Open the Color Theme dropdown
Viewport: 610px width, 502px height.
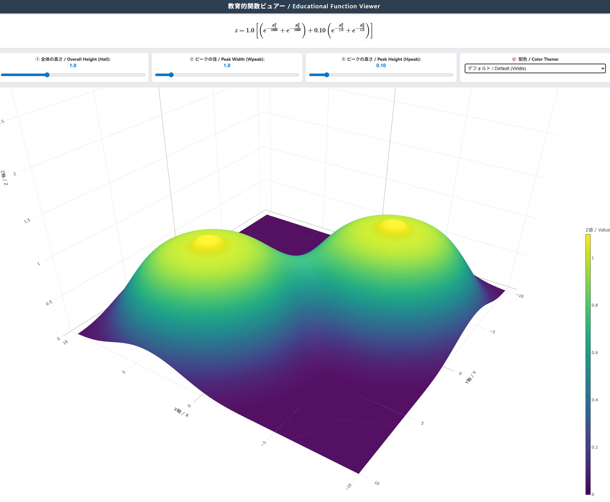(x=534, y=68)
